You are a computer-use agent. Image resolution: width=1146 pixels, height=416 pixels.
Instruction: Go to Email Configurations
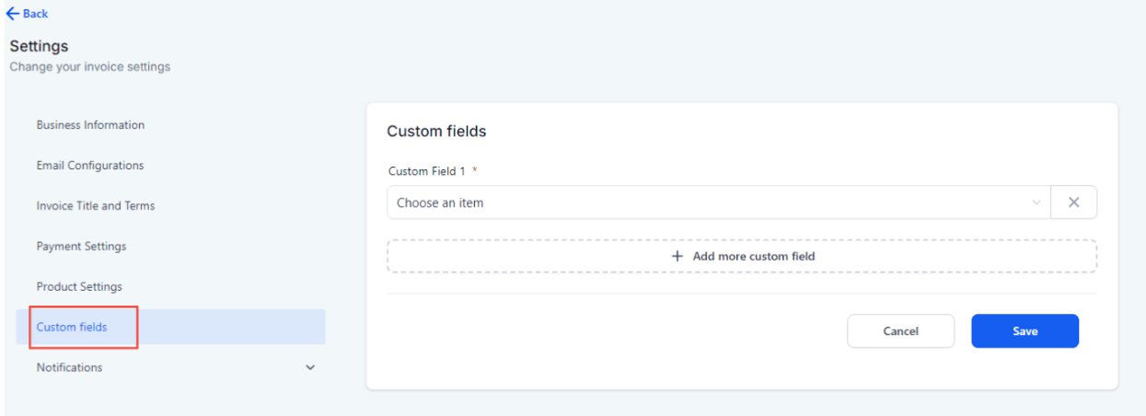coord(90,166)
